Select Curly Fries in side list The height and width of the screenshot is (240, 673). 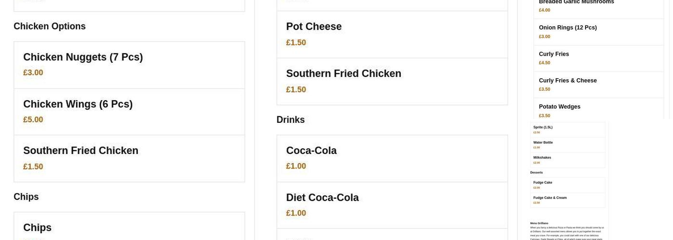click(598, 58)
